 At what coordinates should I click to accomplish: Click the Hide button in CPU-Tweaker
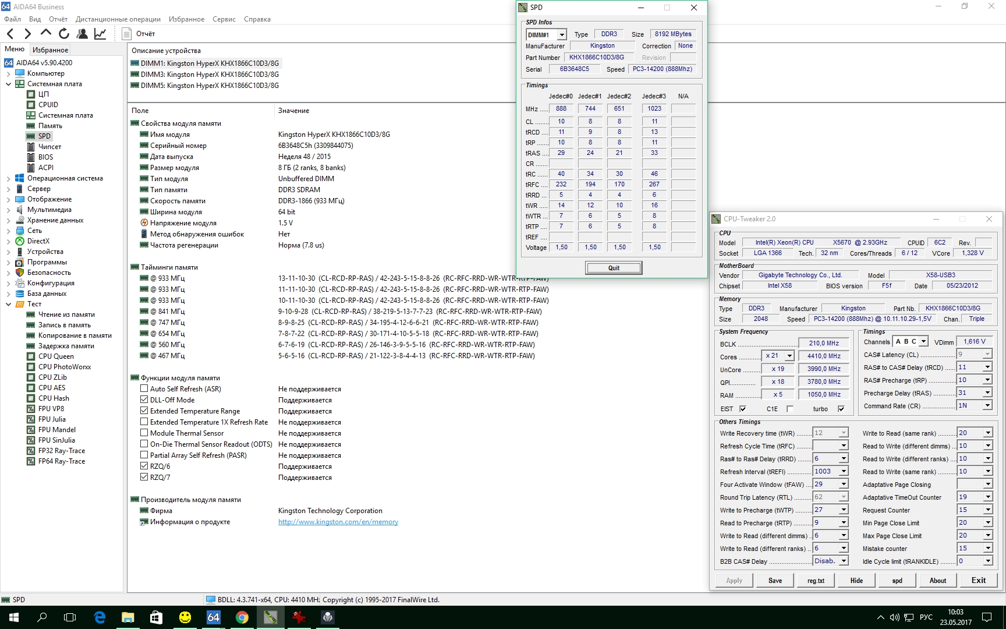pos(856,581)
